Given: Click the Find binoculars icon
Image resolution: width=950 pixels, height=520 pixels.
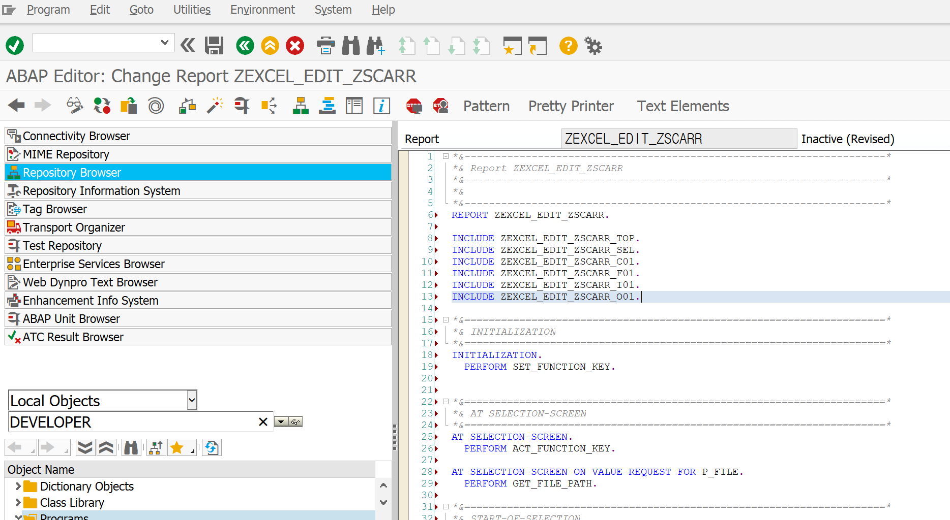Looking at the screenshot, I should (351, 46).
